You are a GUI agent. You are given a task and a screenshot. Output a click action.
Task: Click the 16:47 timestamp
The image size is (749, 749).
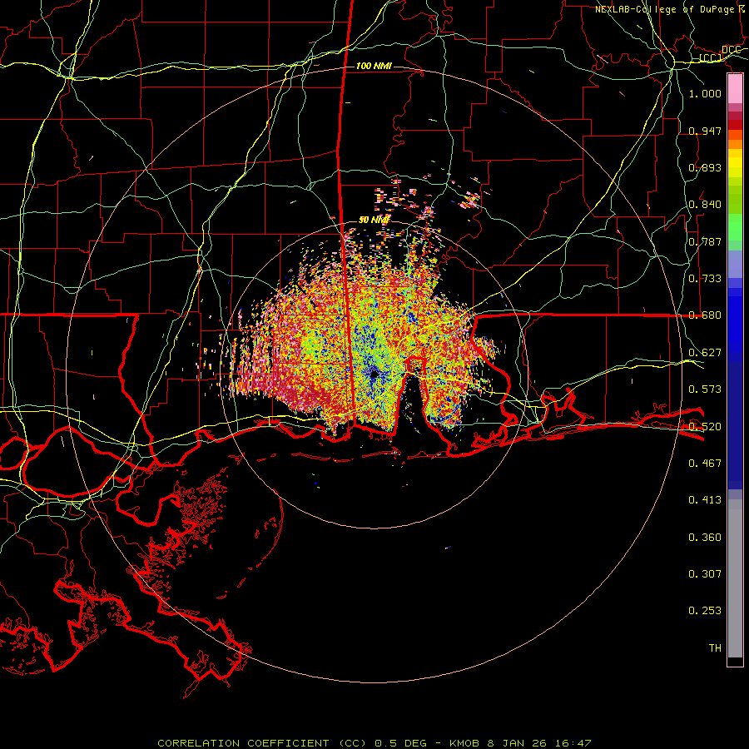[573, 743]
